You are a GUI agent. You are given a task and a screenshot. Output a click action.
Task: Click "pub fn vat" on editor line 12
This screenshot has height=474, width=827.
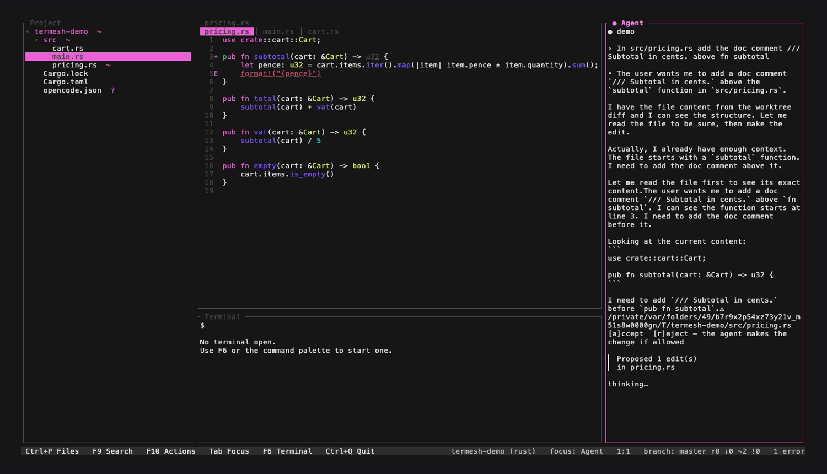pos(245,132)
